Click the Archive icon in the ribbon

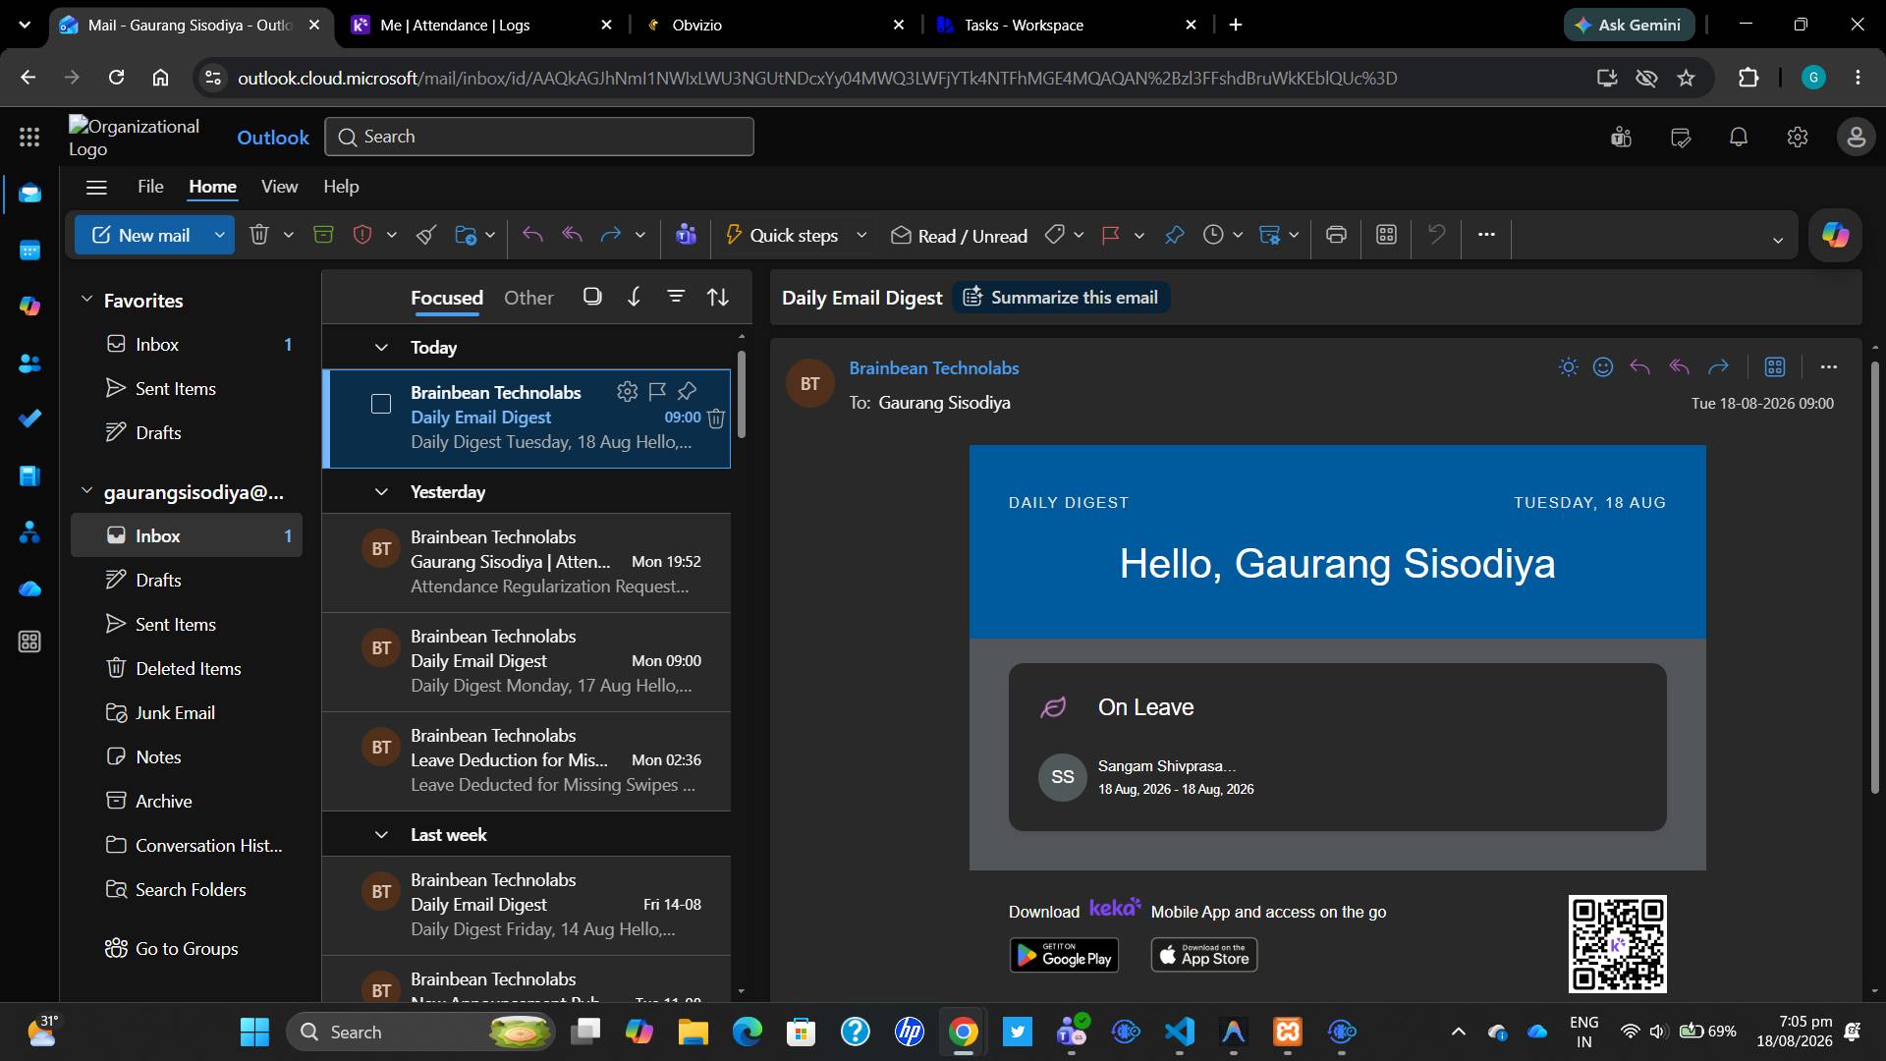323,235
